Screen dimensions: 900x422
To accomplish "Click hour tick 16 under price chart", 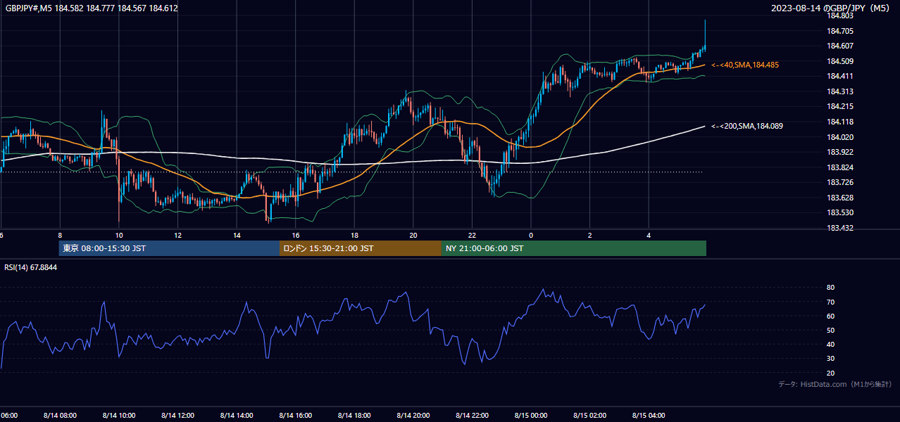I will click(296, 236).
